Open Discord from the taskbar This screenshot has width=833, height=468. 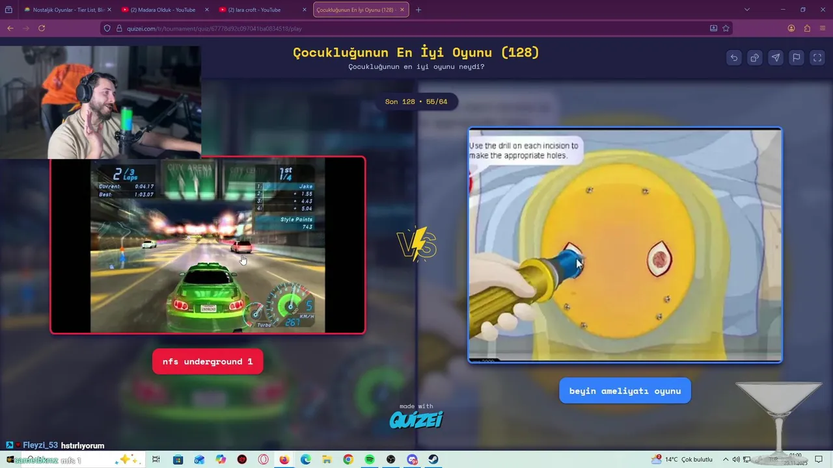click(412, 460)
